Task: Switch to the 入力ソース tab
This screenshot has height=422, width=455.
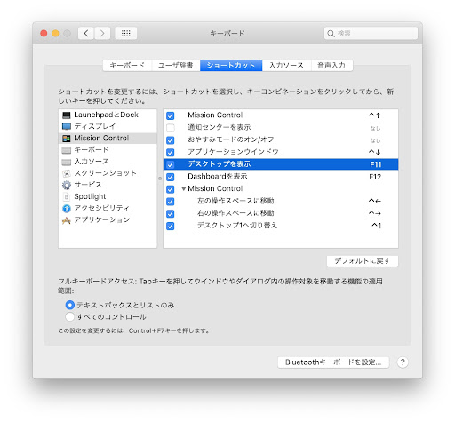Action: [286, 65]
